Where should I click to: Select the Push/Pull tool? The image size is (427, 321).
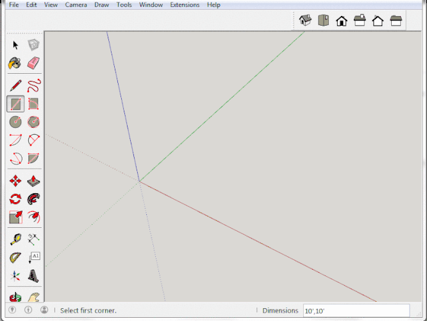(x=33, y=181)
